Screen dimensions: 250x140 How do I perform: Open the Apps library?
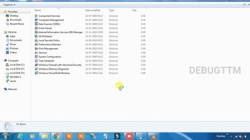12,36
